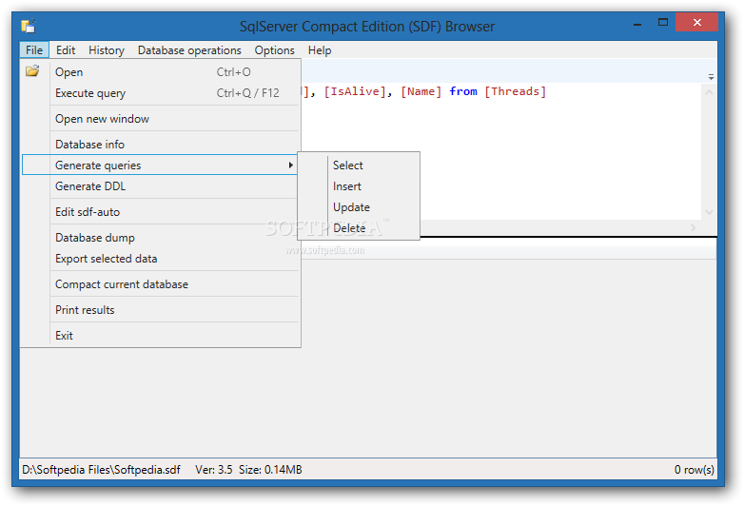Screen dimensions: 744x506
Task: Click the Size: 0.14MB status text
Action: point(270,470)
